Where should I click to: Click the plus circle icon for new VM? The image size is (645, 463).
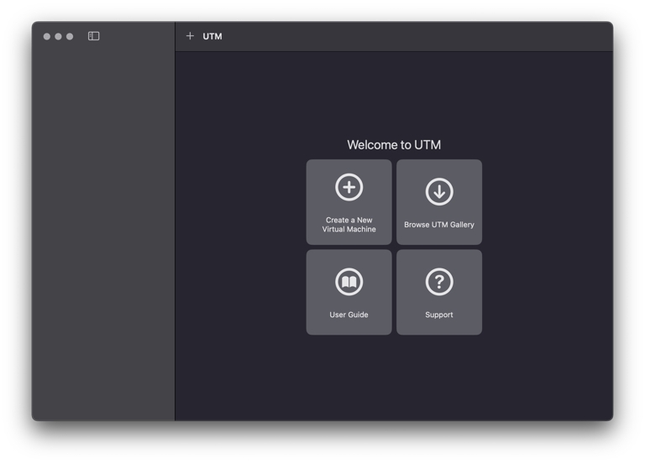click(349, 187)
